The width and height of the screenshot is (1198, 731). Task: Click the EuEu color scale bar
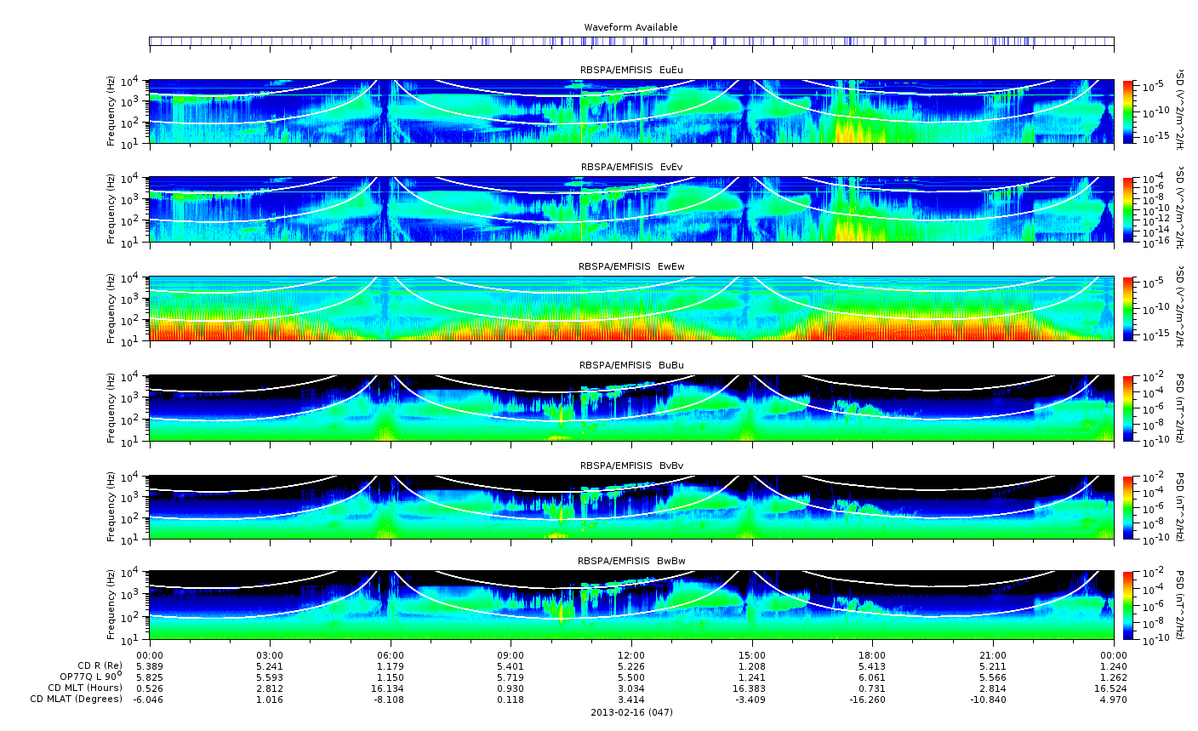(x=1129, y=111)
